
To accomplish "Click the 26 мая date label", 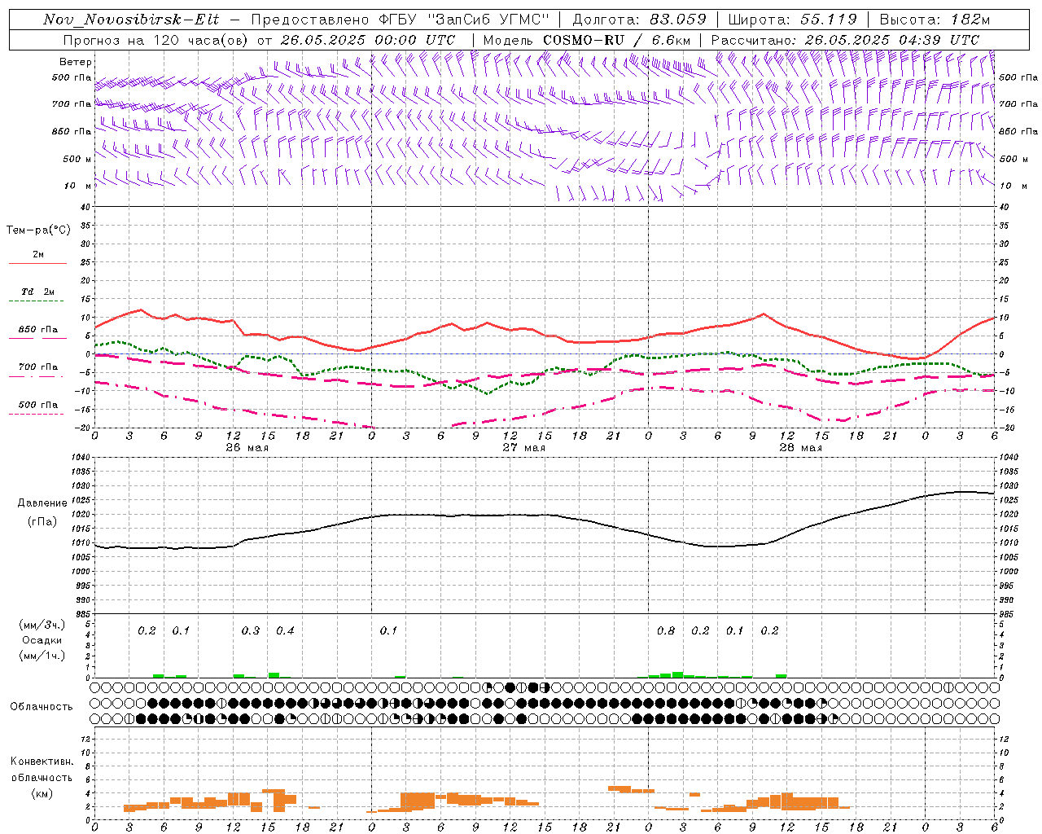I will (247, 448).
